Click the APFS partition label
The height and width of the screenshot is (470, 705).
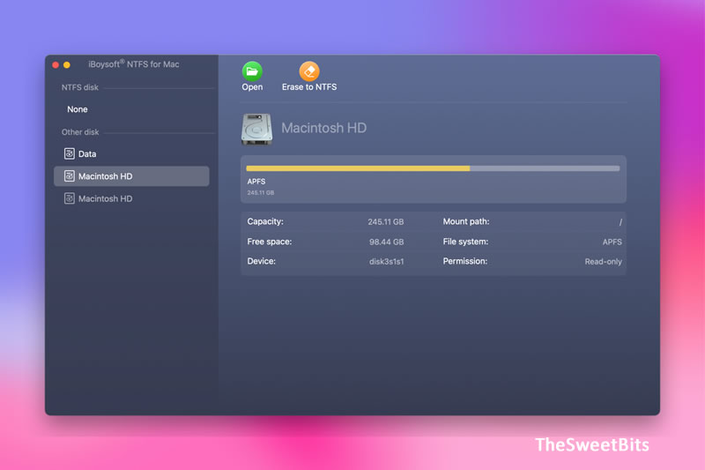[256, 182]
